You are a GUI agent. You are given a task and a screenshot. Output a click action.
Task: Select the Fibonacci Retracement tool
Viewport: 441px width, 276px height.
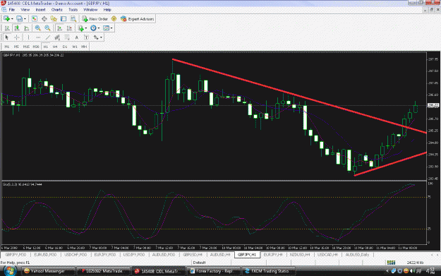coord(67,37)
